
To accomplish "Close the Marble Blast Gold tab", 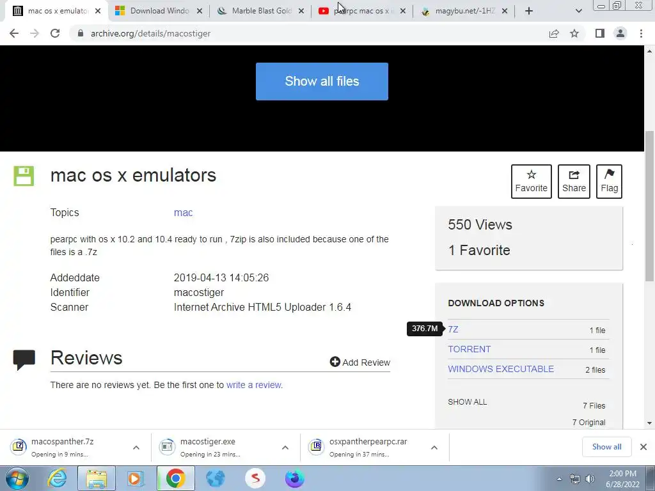I will pos(301,11).
